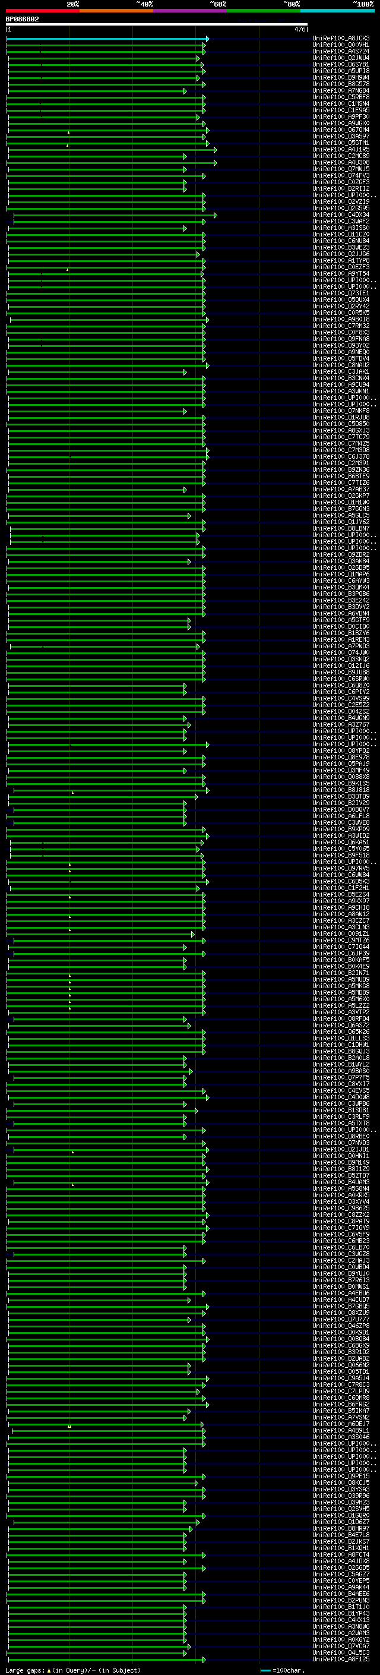Click the purple ~60% identity legend segment
Image resolution: width=380 pixels, height=1675 pixels.
tap(191, 11)
